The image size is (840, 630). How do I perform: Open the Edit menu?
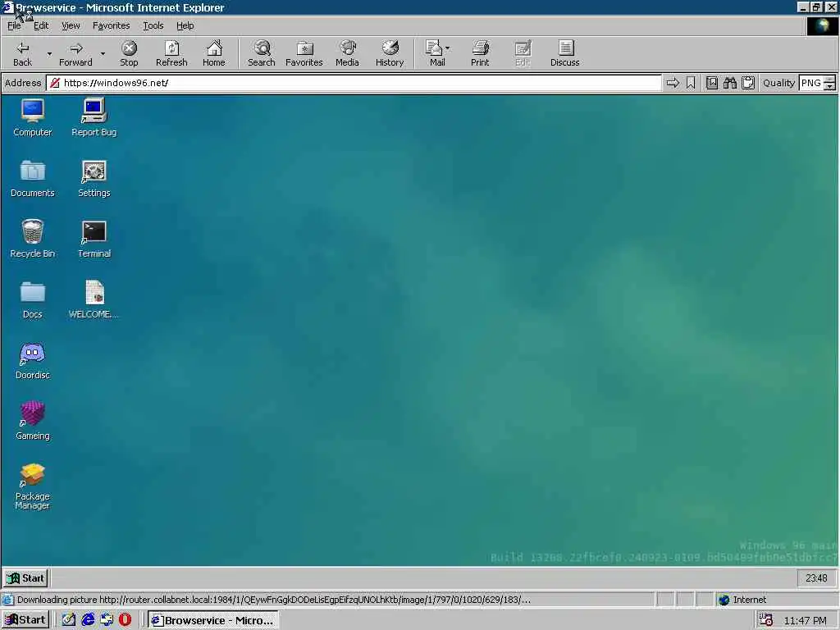[41, 25]
